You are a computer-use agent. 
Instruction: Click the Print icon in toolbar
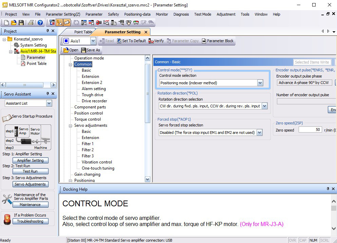click(x=31, y=23)
